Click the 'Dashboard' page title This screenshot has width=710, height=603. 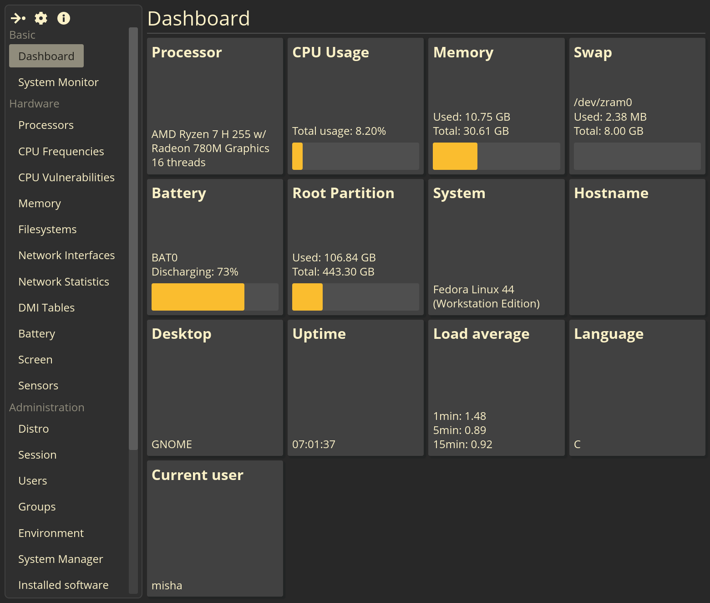pyautogui.click(x=198, y=19)
